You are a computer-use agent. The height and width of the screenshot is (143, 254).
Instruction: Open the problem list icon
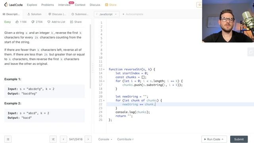coord(8,139)
